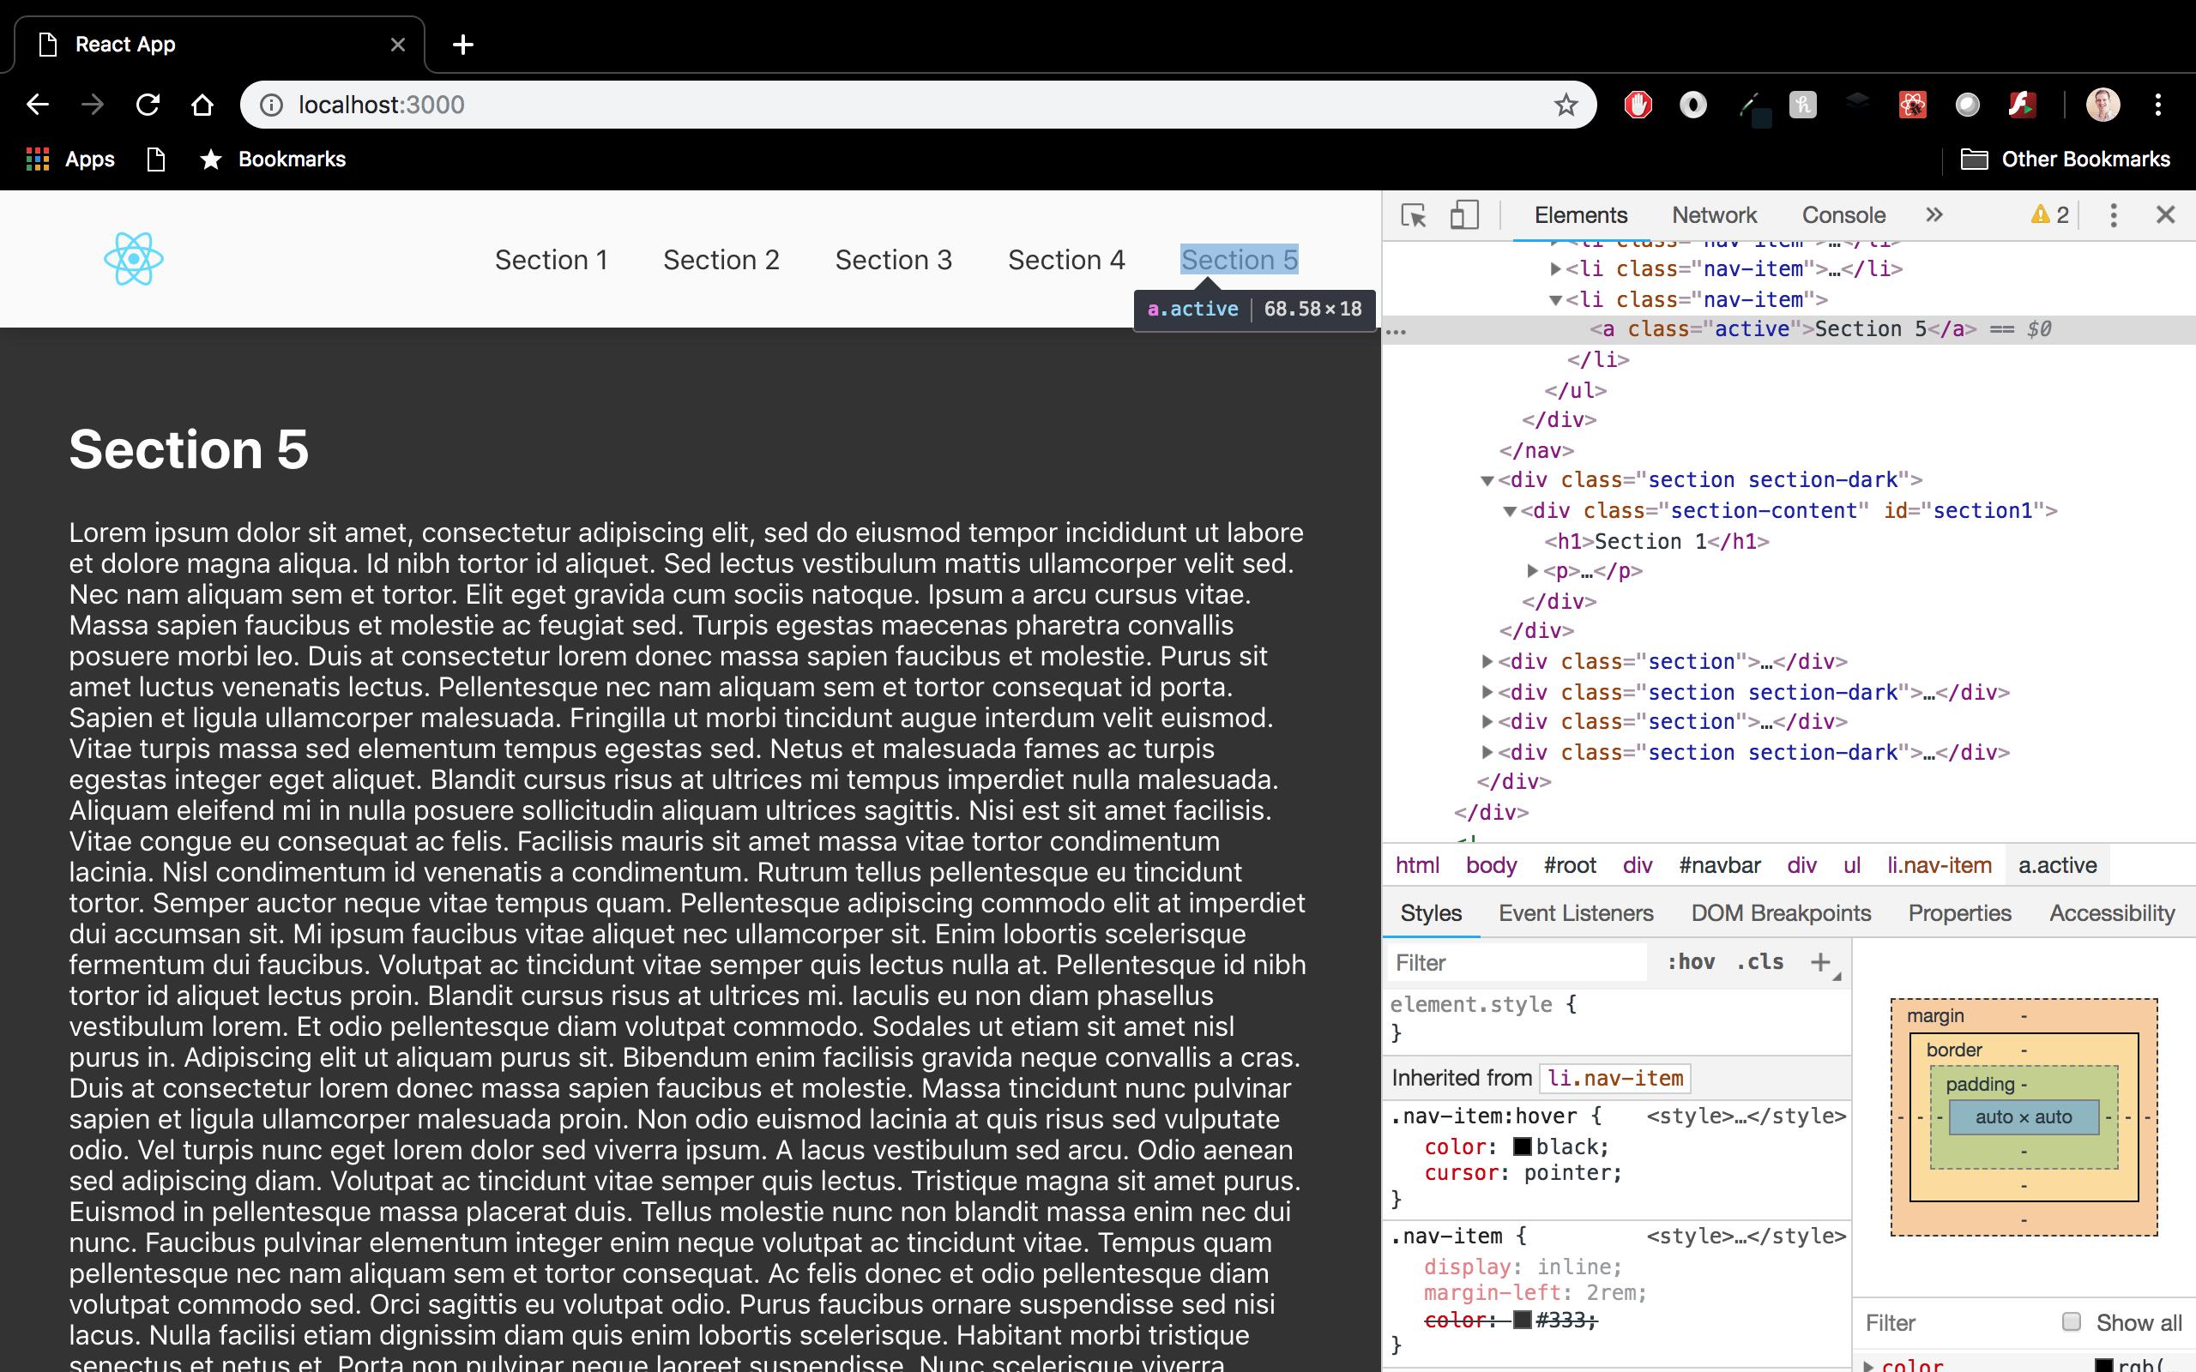The image size is (2196, 1372).
Task: Click the inspect element cursor icon
Action: click(x=1415, y=215)
